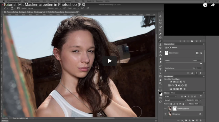Image resolution: width=219 pixels, height=122 pixels.
Task: Select the Clone Stamp tool
Action: click(x=160, y=44)
